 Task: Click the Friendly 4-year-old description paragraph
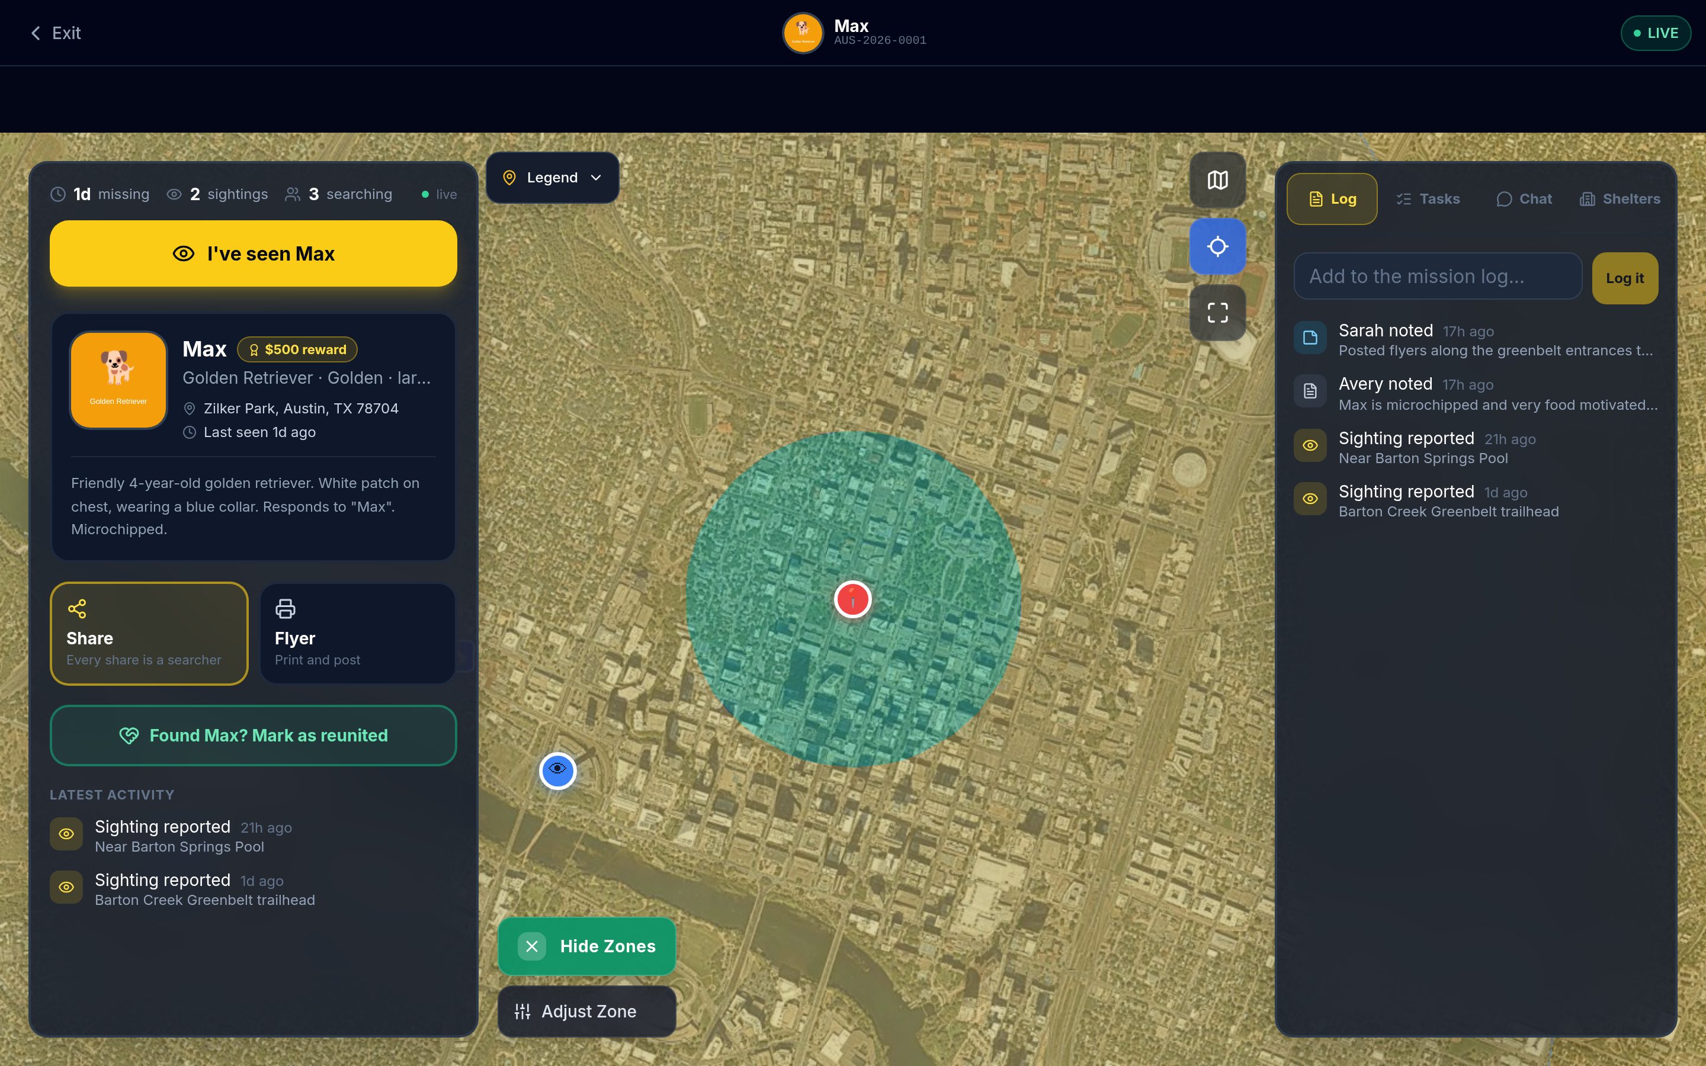click(x=245, y=506)
